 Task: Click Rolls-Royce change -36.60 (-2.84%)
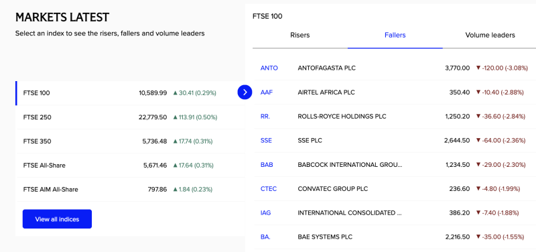[500, 116]
